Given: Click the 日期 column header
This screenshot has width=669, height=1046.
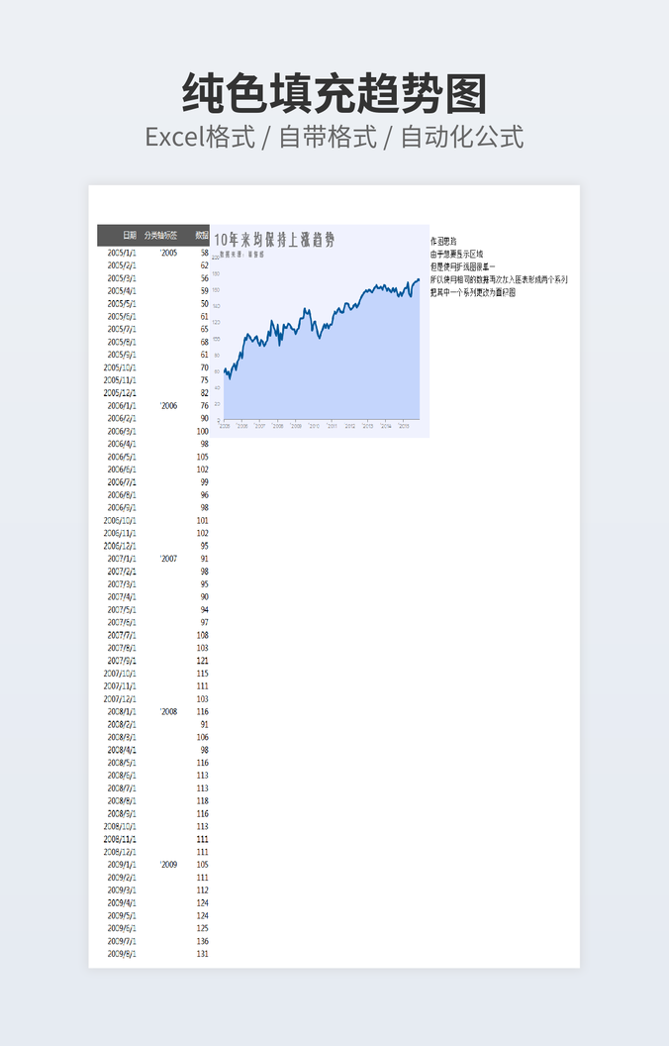Looking at the screenshot, I should point(130,236).
